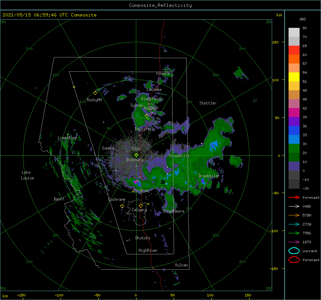The width and height of the screenshot is (321, 300).
Task: Click the Sundre label
Action: point(108,148)
